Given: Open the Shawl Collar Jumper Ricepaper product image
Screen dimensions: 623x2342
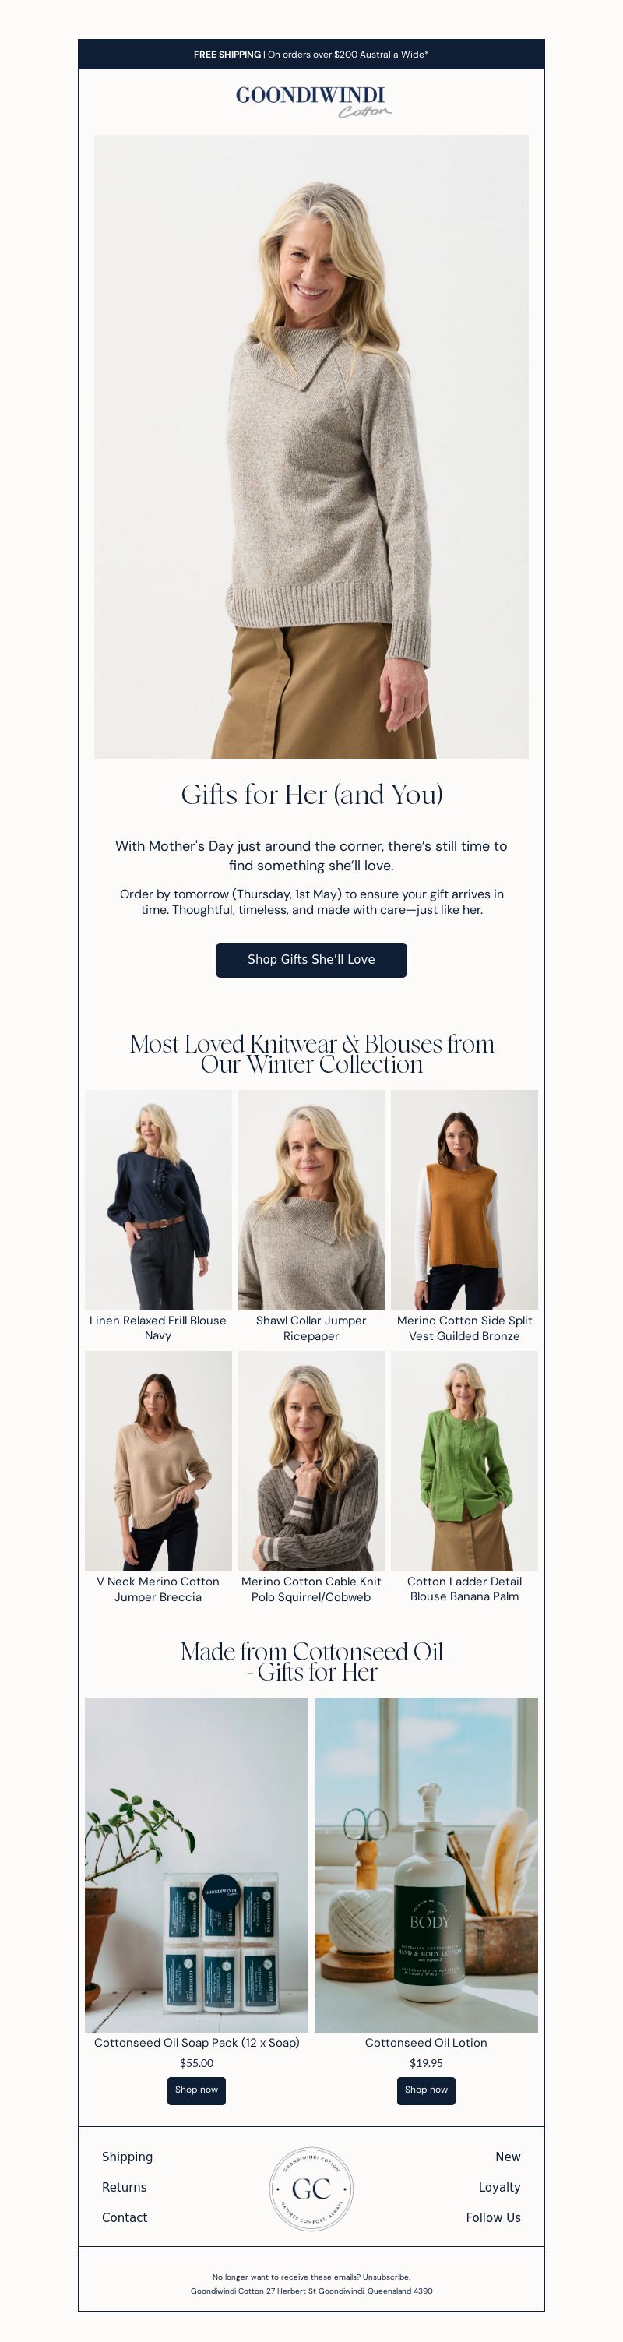Looking at the screenshot, I should click(311, 1199).
